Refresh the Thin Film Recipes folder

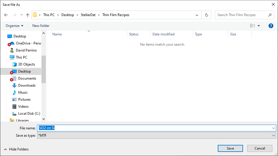(206, 15)
